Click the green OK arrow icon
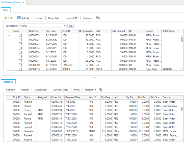This screenshot has width=184, height=142. 6,18
